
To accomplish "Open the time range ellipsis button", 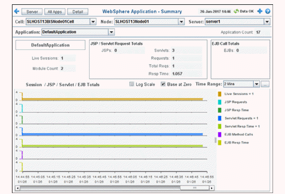I will click(265, 84).
